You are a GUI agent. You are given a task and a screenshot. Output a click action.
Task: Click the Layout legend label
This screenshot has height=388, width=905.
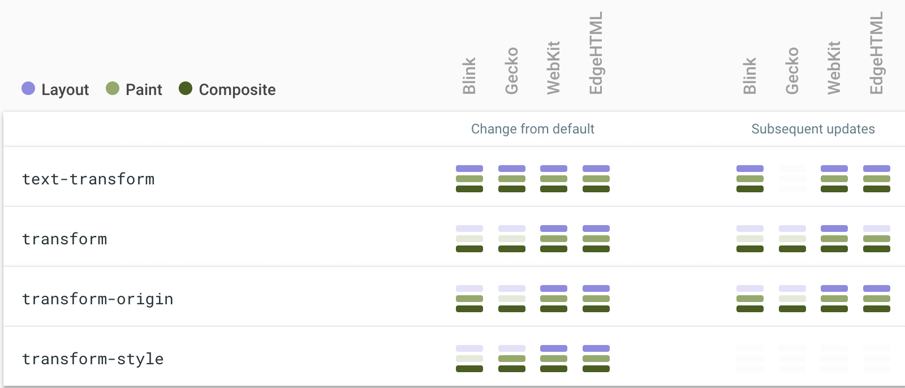(x=65, y=90)
